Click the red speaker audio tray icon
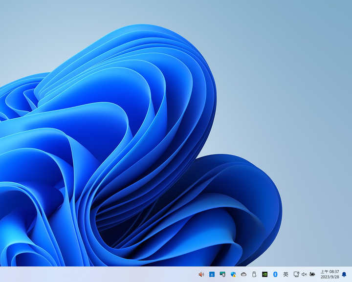Viewport: 352px width, 282px height. (201, 274)
